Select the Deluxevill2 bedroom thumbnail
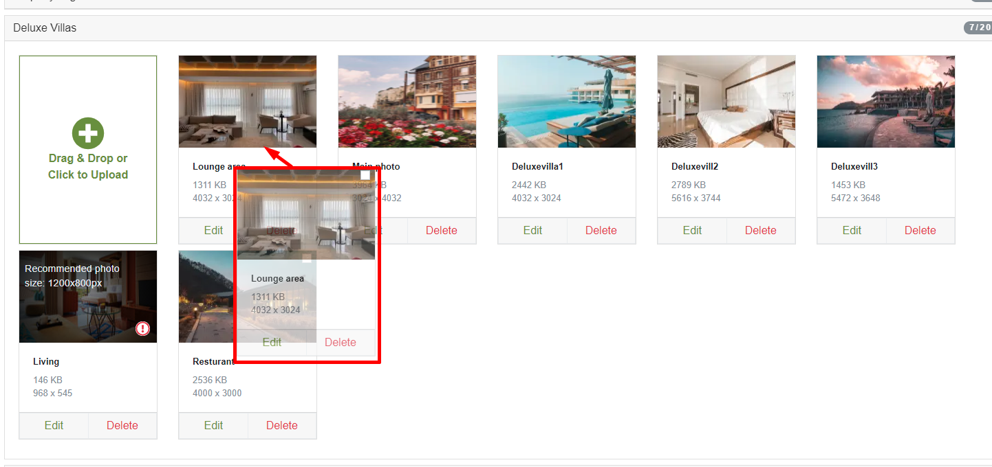 point(726,102)
